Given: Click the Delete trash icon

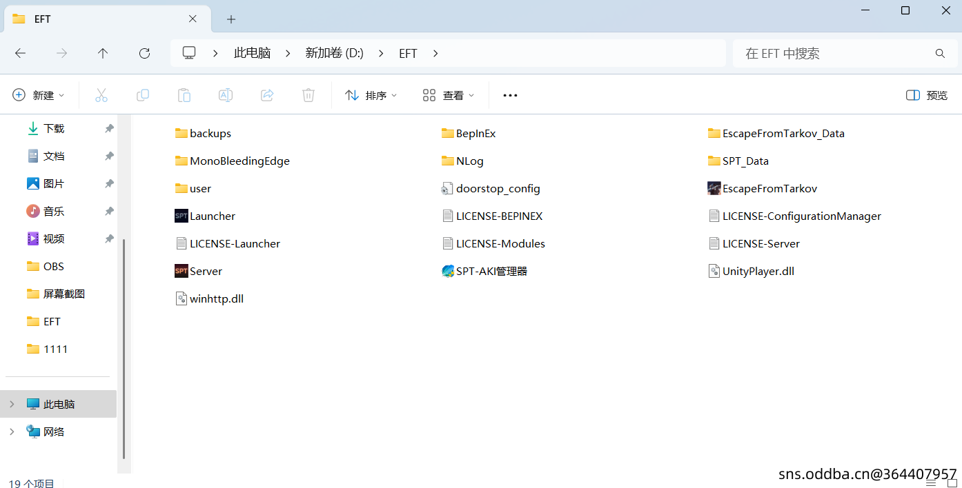Looking at the screenshot, I should tap(308, 95).
